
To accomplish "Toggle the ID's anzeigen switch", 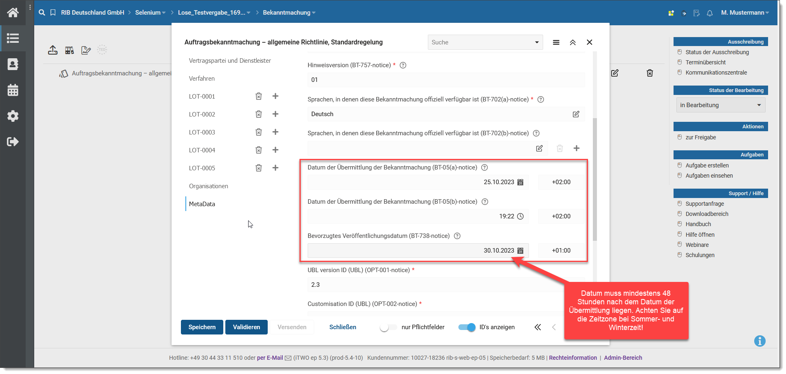I will (x=467, y=327).
